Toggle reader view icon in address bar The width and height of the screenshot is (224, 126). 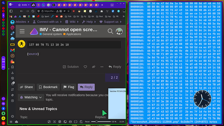point(65,11)
